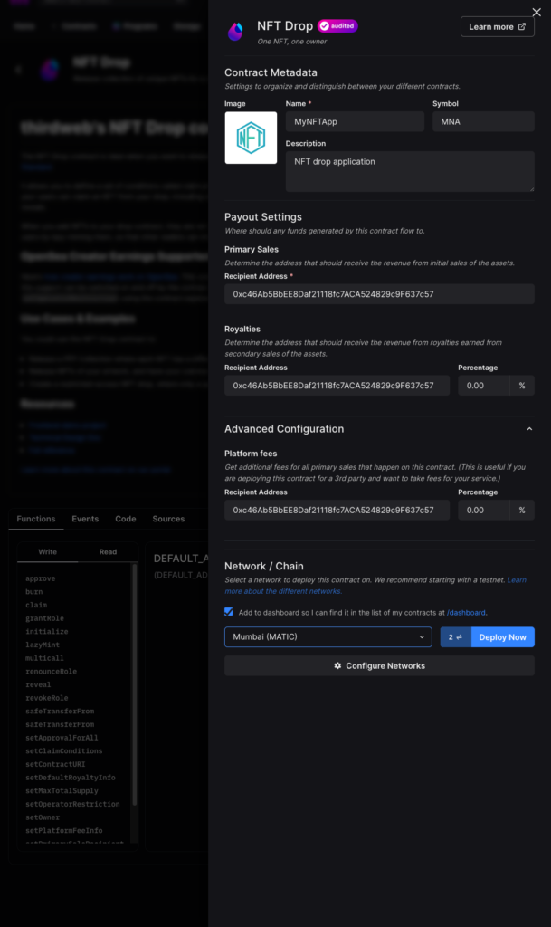Switch to the Code tab
Screen dimensions: 551x927
125,519
